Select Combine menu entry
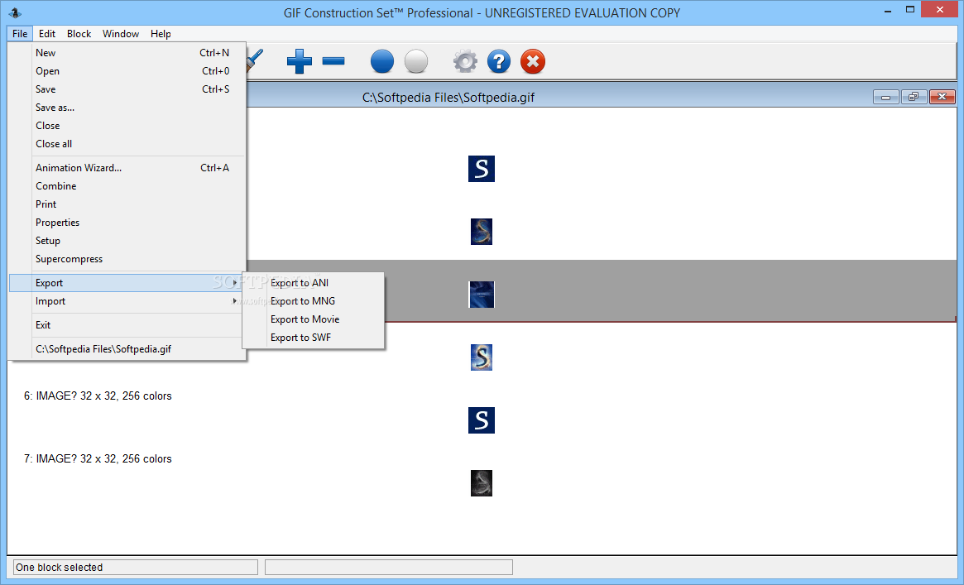This screenshot has height=585, width=964. click(127, 186)
